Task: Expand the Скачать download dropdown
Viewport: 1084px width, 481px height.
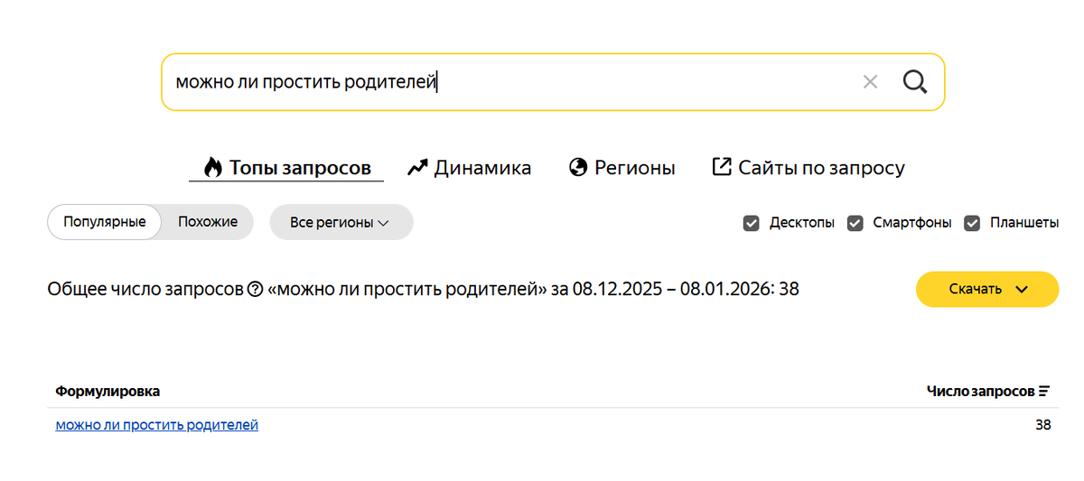Action: pyautogui.click(x=987, y=290)
